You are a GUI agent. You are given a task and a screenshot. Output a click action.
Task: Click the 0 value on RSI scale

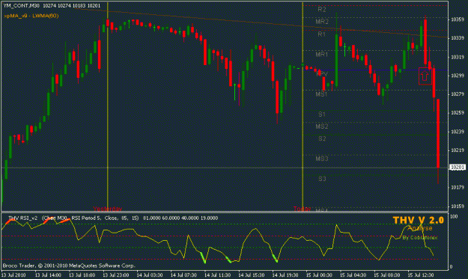click(x=451, y=267)
